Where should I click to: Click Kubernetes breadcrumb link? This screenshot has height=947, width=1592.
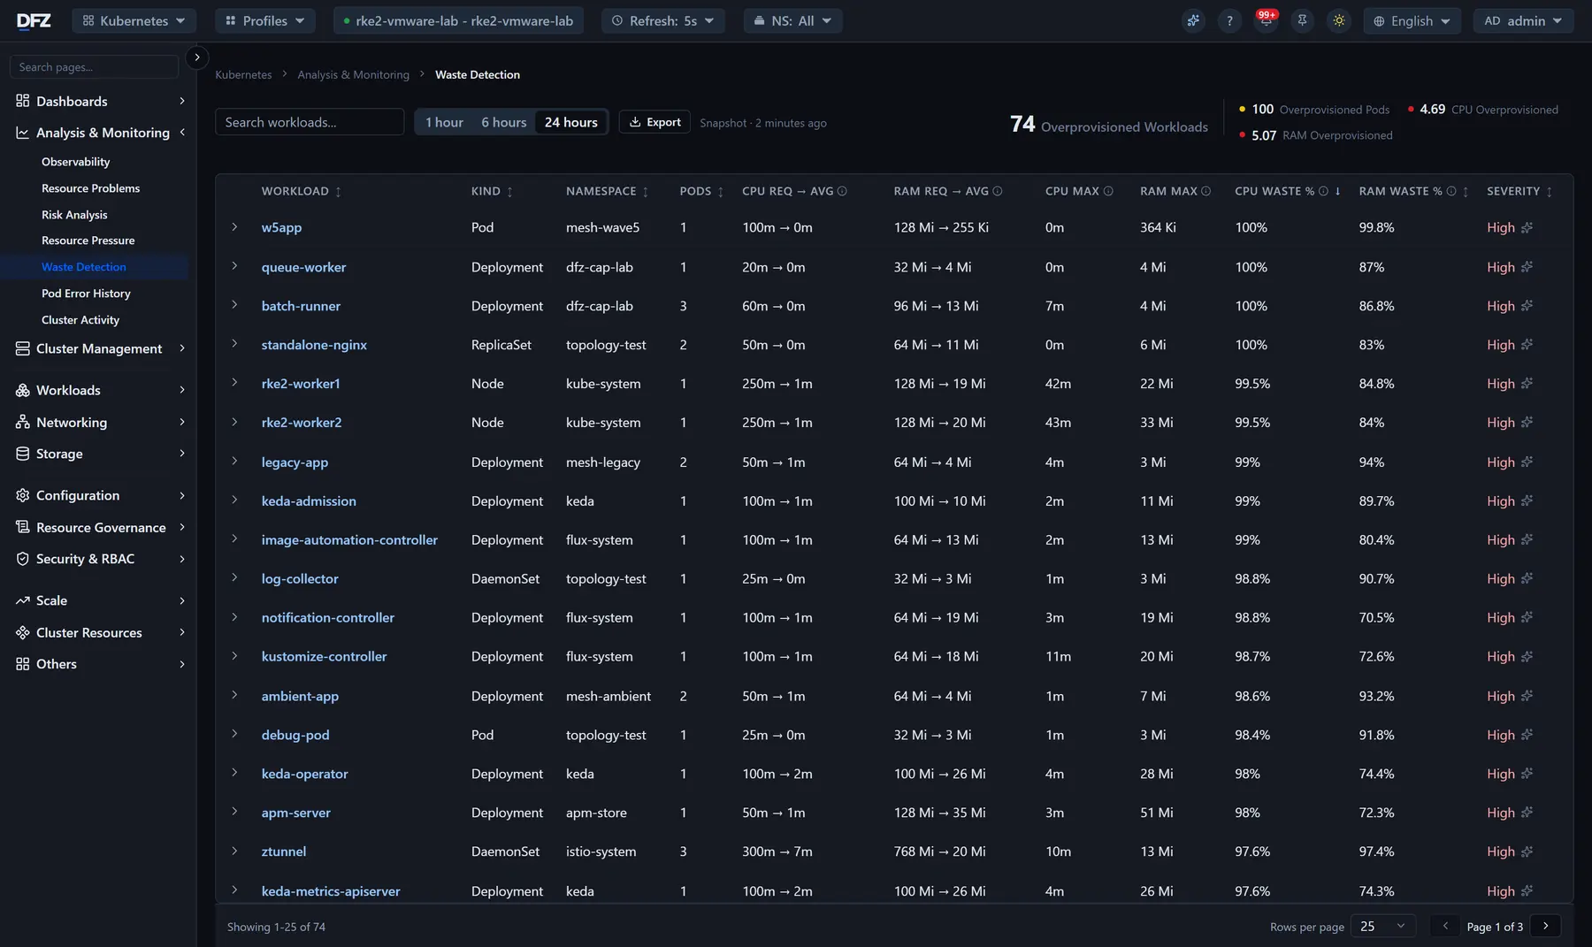(x=243, y=74)
